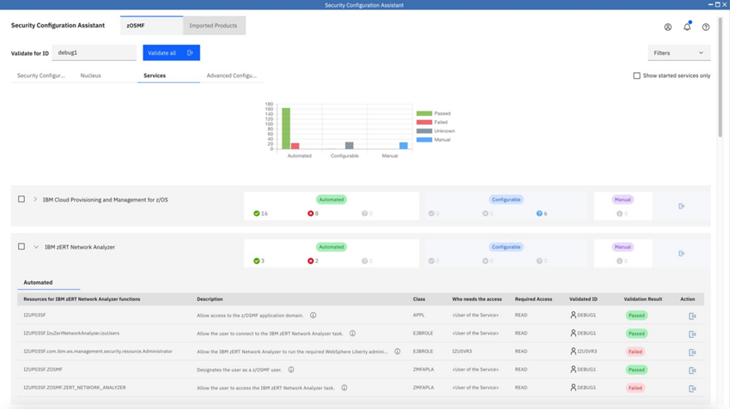Click the Class column header
Image resolution: width=730 pixels, height=409 pixels.
(x=419, y=299)
